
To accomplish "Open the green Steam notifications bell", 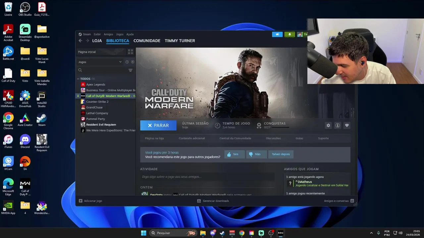I will pos(290,34).
